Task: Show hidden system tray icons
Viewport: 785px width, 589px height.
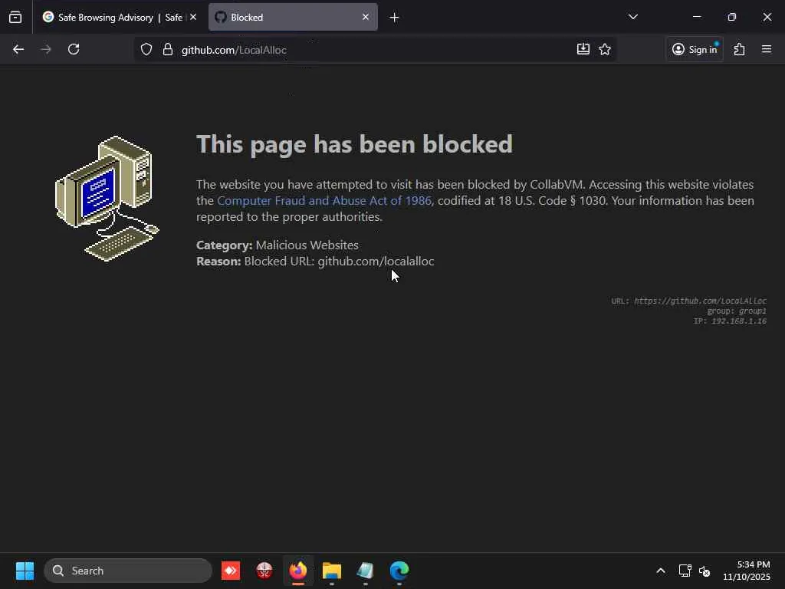Action: (661, 571)
